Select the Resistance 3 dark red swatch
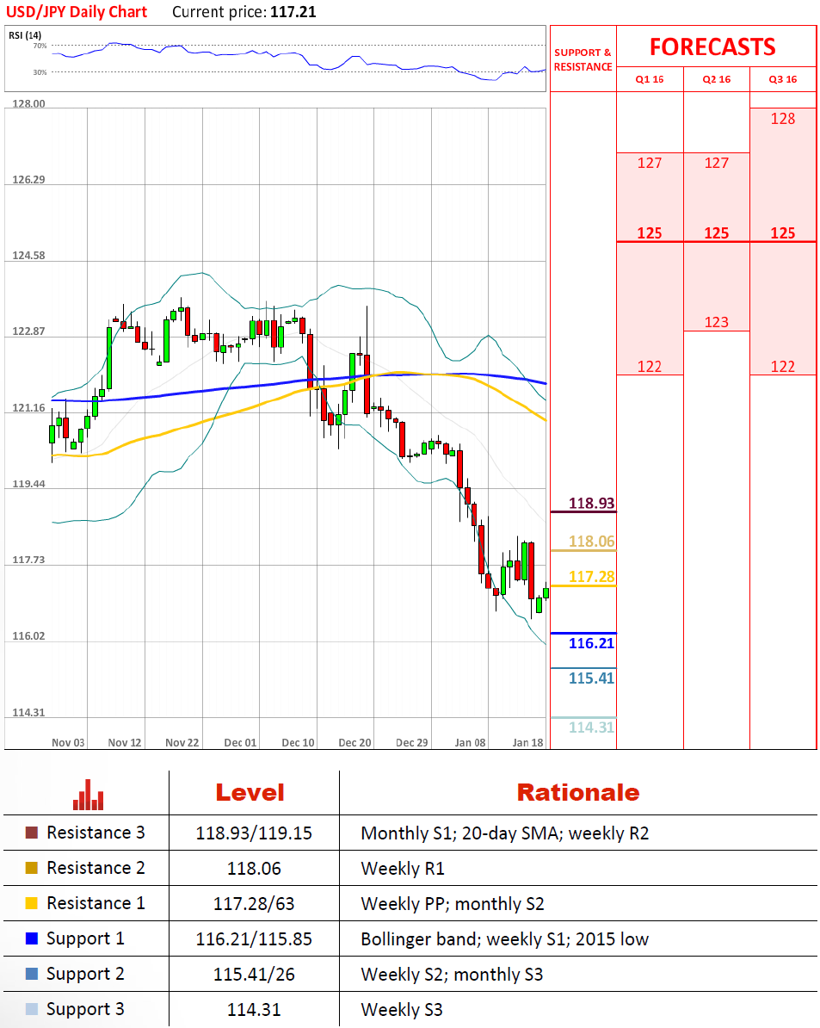820x1028 pixels. (32, 833)
